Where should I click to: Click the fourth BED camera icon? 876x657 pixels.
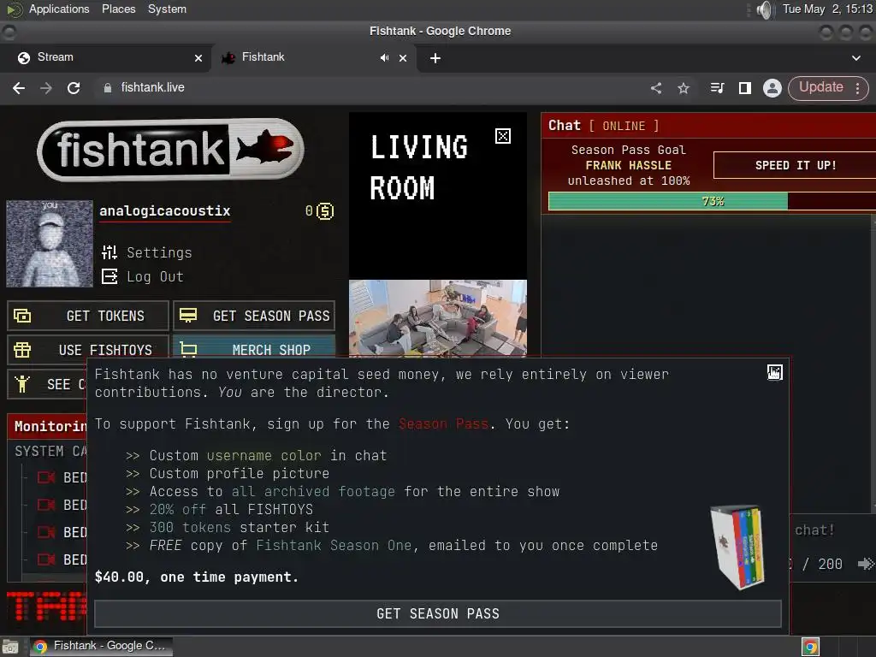pyautogui.click(x=46, y=559)
